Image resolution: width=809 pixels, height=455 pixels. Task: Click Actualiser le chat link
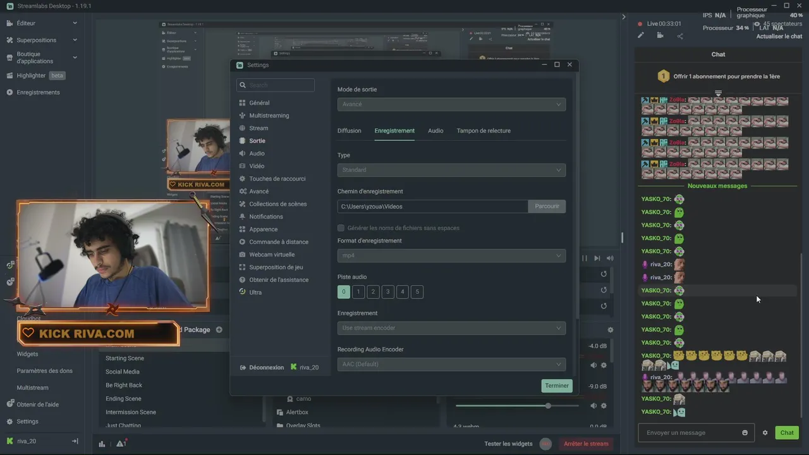779,37
